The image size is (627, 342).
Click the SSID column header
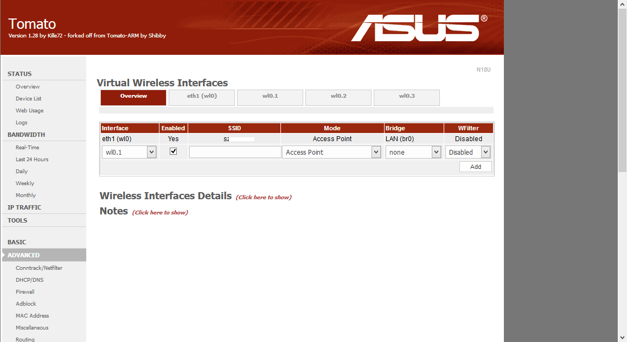click(234, 128)
